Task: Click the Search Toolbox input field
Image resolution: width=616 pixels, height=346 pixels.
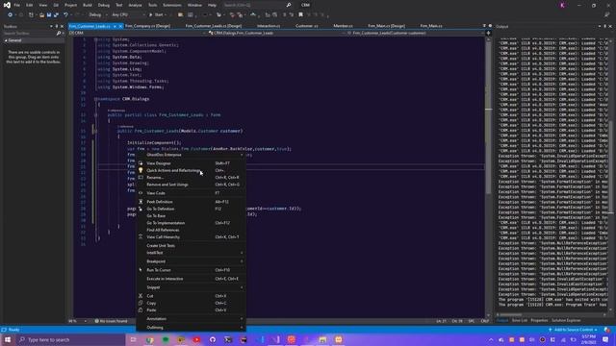Action: tap(30, 34)
